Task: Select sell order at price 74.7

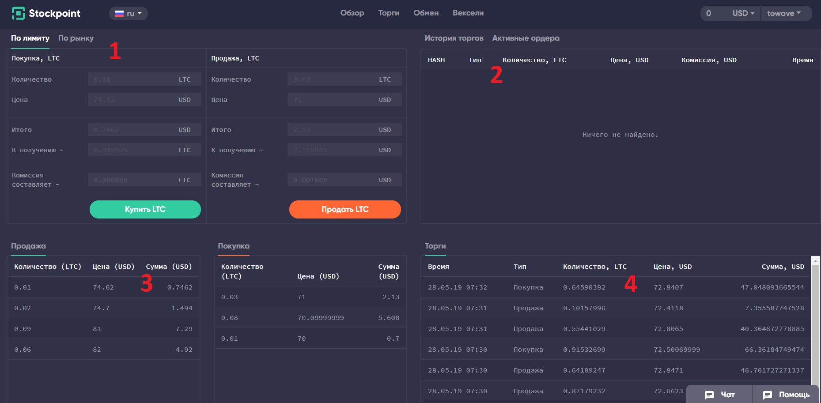Action: point(103,308)
